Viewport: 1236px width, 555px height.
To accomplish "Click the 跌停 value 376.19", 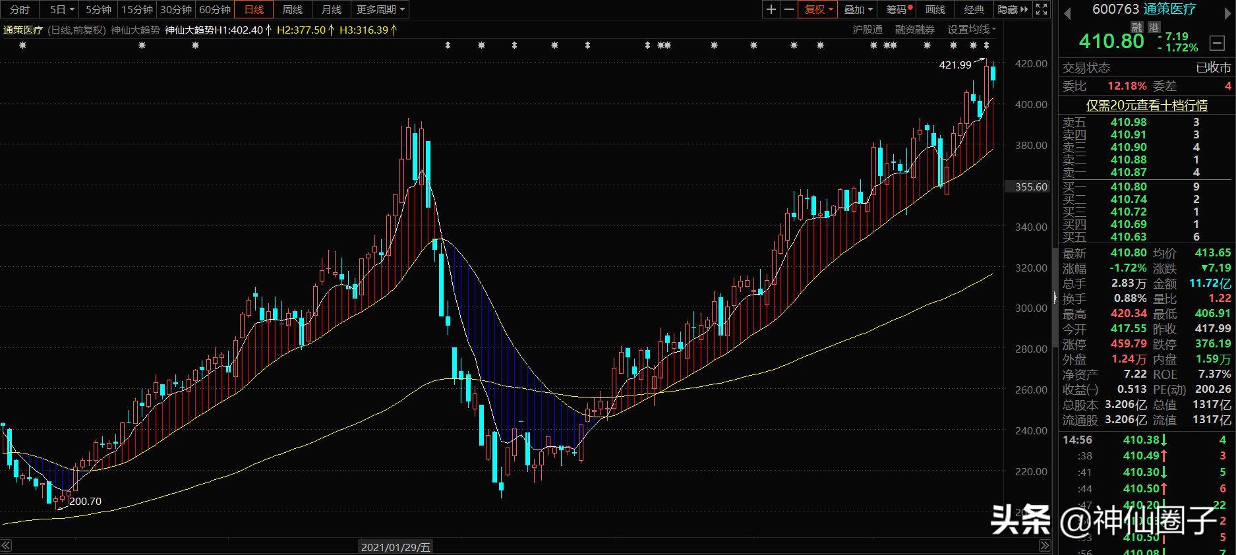I will click(1213, 343).
